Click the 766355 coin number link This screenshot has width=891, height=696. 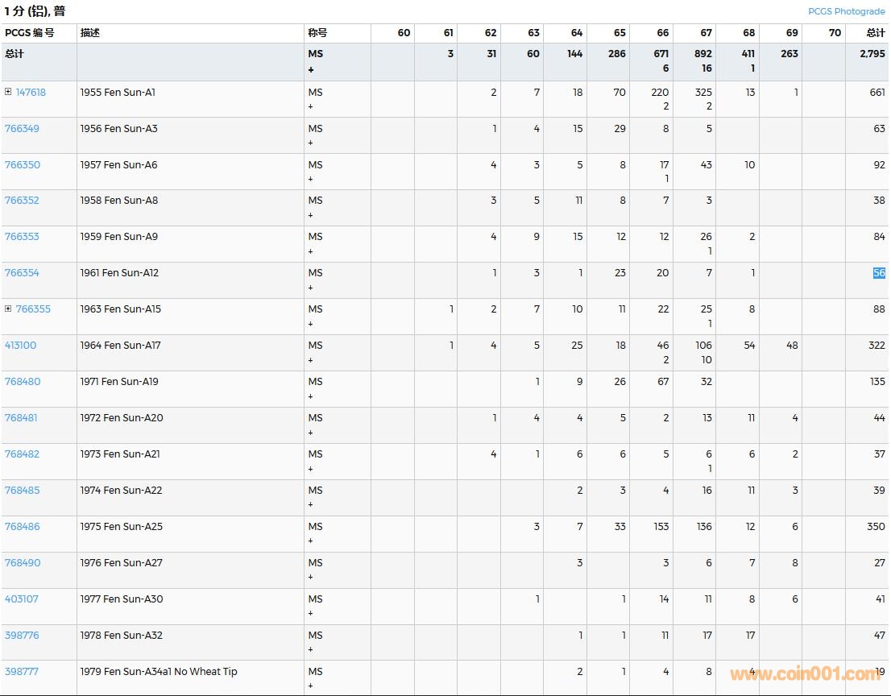pyautogui.click(x=33, y=309)
